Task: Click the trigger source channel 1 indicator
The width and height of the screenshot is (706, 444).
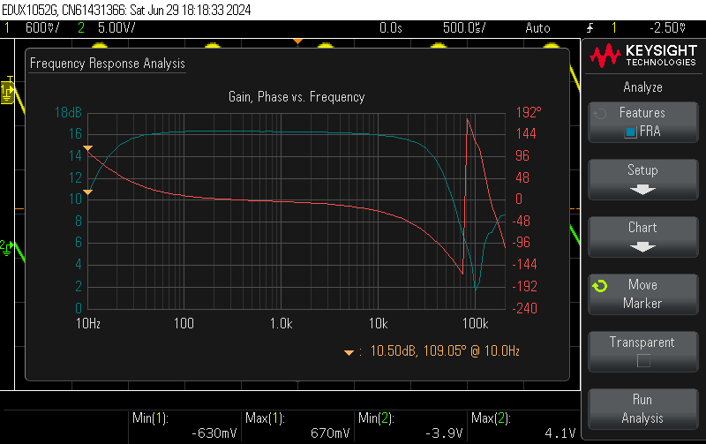Action: 614,28
